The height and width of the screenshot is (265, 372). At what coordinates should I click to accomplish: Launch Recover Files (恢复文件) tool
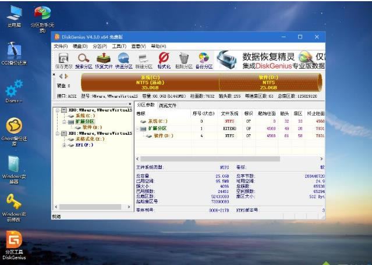point(104,61)
